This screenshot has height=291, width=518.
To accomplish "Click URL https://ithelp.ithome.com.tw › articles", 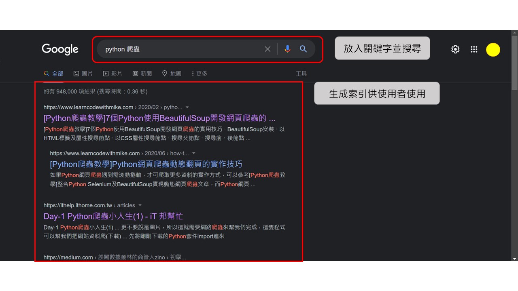I will point(89,205).
